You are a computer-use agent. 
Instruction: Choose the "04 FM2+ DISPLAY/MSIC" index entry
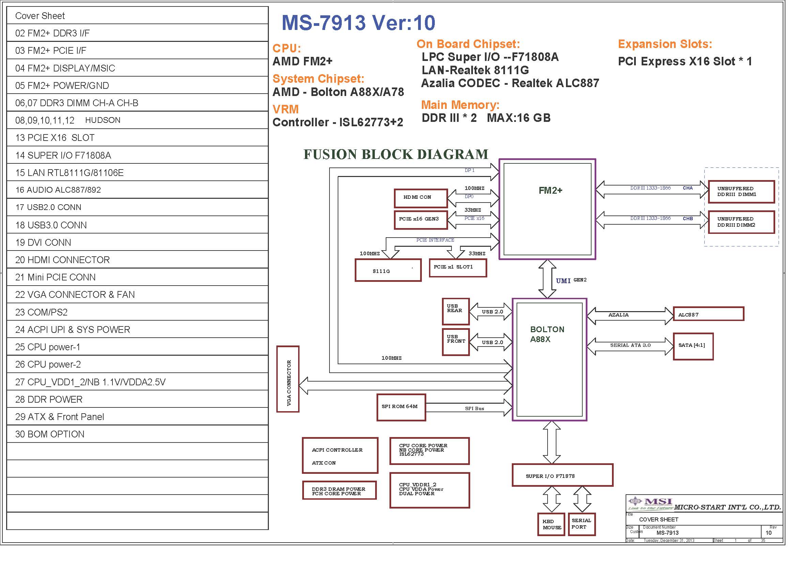pos(137,68)
